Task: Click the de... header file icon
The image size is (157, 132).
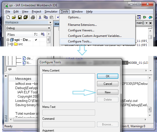Action: 24,58
